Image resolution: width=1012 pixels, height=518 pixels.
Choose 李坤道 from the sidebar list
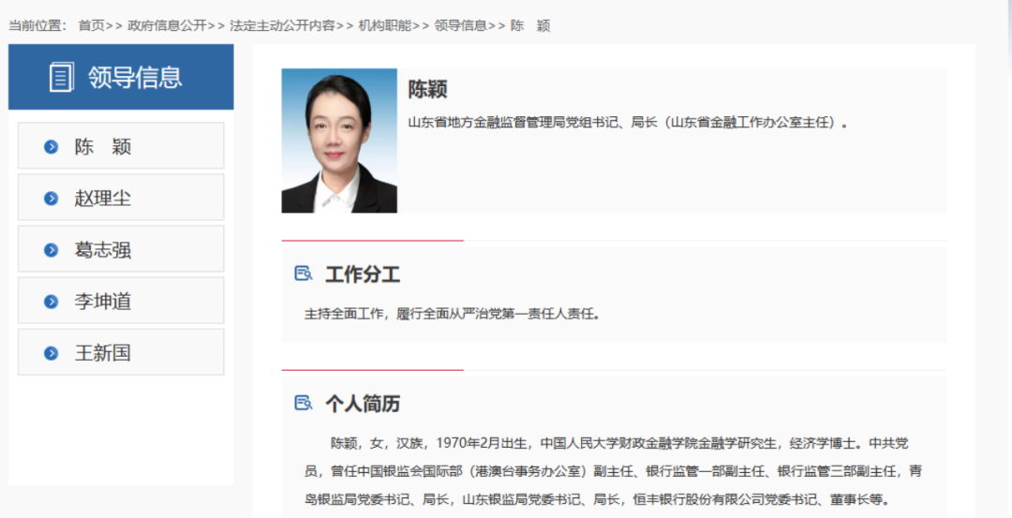(103, 302)
